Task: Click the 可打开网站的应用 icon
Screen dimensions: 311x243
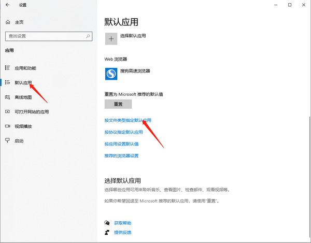Action: pyautogui.click(x=7, y=111)
